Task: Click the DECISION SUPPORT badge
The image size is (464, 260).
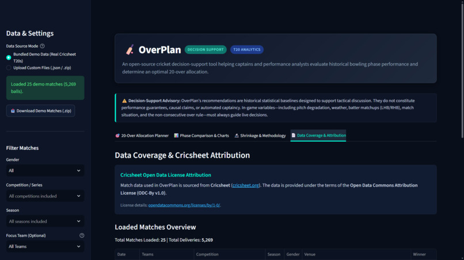Action: click(206, 49)
